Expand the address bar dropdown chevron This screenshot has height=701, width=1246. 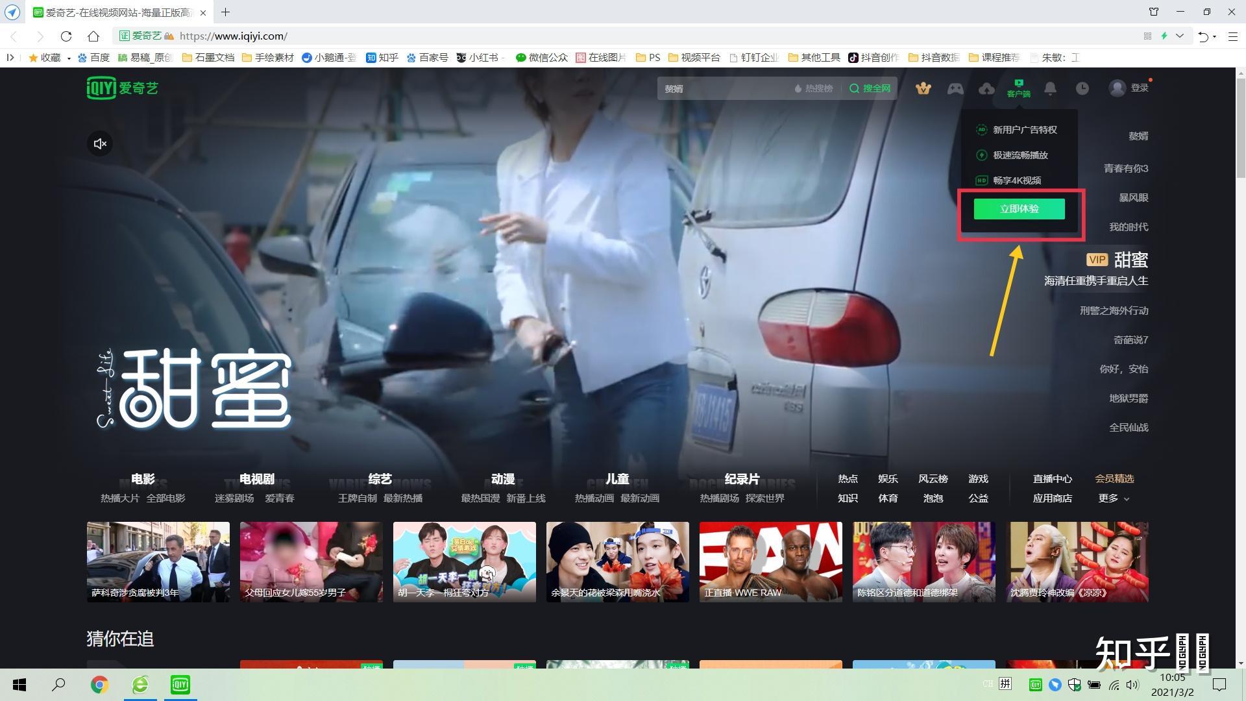[1180, 36]
